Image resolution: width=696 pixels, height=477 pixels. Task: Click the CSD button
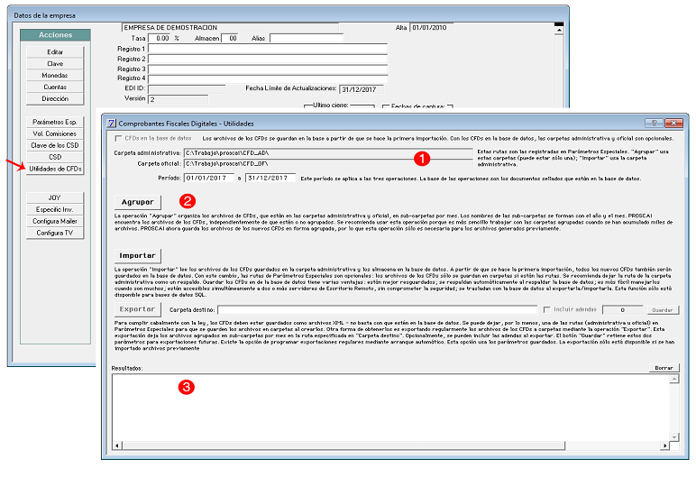pyautogui.click(x=55, y=157)
